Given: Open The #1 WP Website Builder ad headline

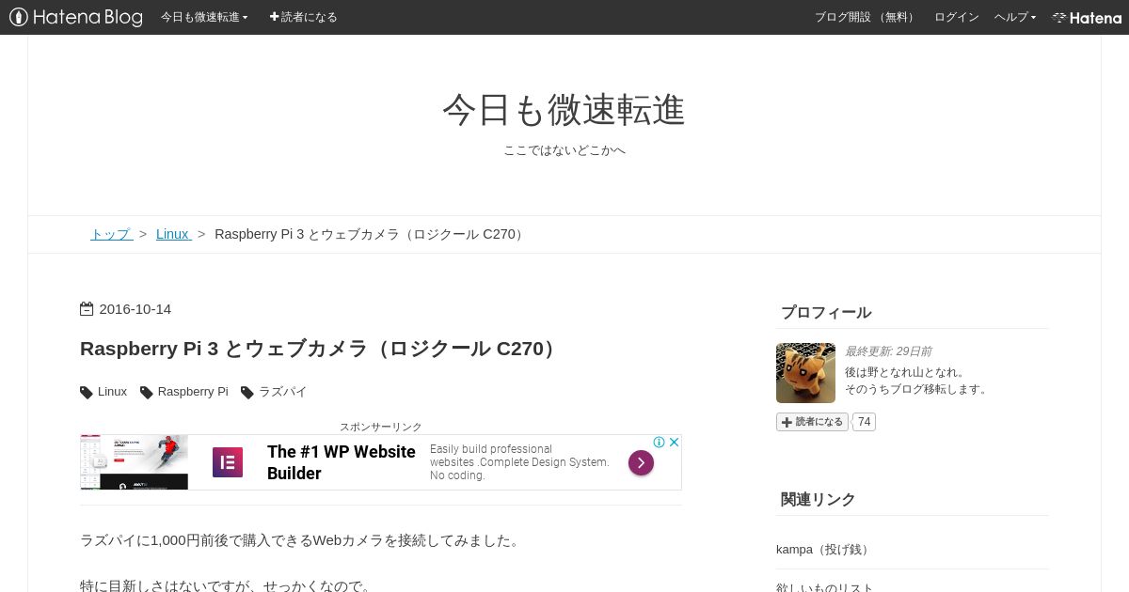Looking at the screenshot, I should 342,462.
